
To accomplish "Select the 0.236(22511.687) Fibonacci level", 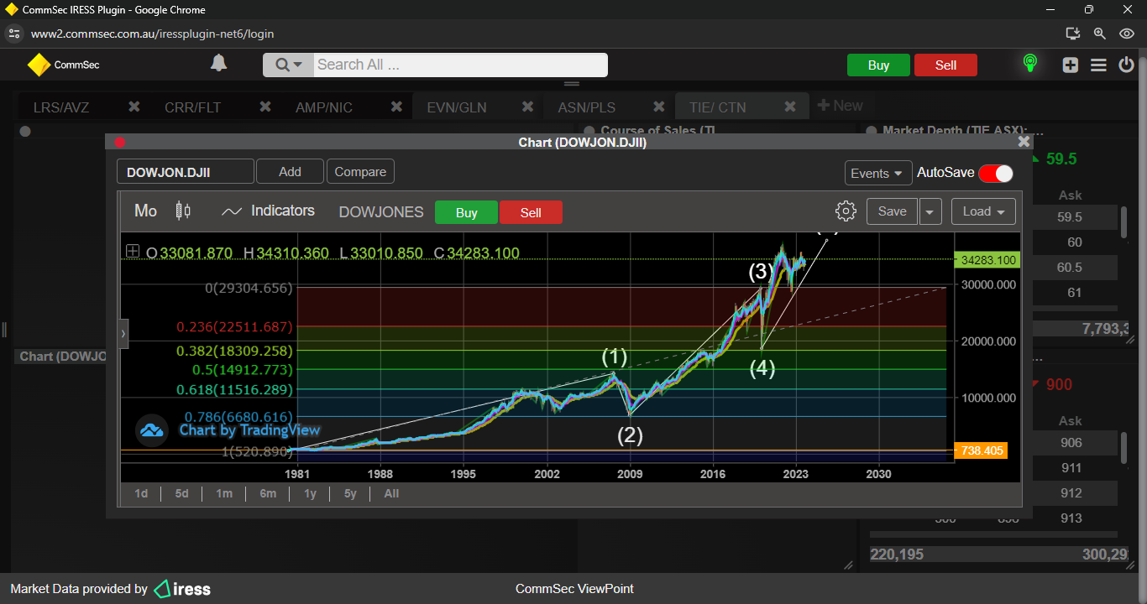I will (234, 327).
